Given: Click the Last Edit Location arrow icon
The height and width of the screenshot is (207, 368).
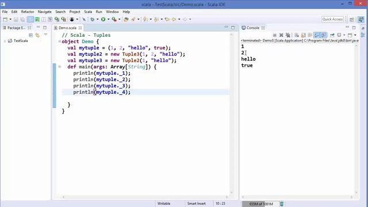Looking at the screenshot, I should click(167, 19).
